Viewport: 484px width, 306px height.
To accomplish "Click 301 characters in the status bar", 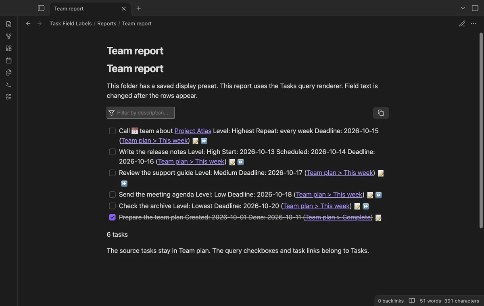I will pos(462,301).
